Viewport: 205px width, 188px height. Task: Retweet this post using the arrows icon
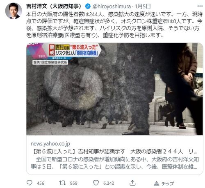point(62,183)
